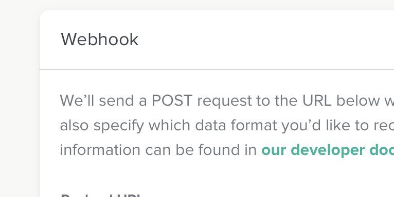The image size is (394, 197).
Task: Click the word "specify" in second line
Action: pyautogui.click(x=118, y=126)
